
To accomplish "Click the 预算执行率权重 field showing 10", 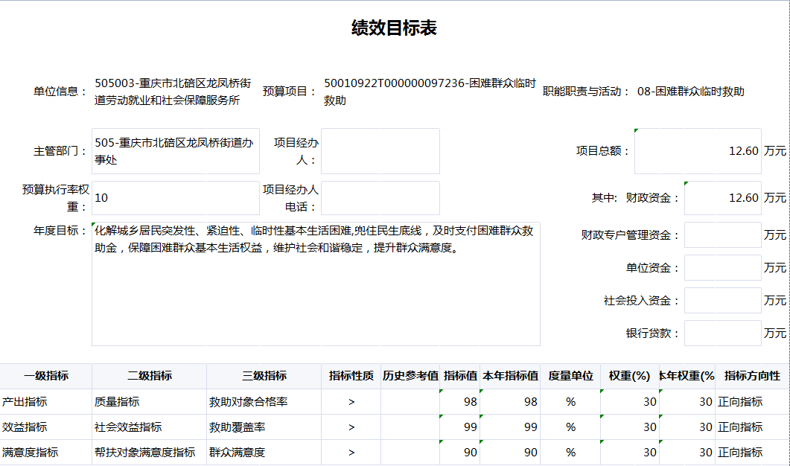I will pyautogui.click(x=175, y=198).
